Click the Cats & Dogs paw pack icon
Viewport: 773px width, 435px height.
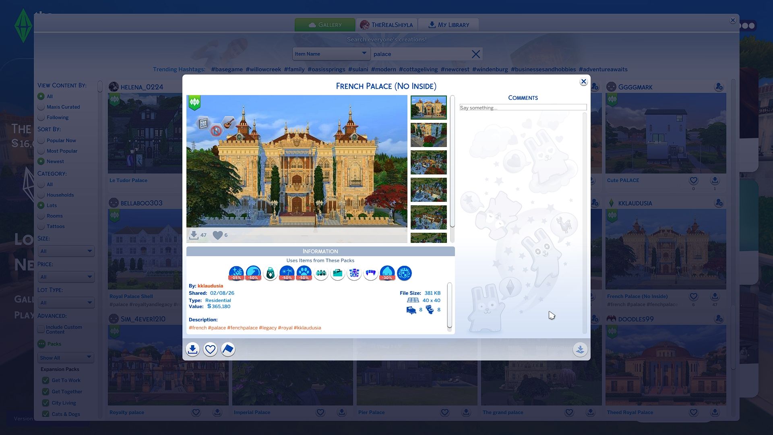coord(304,273)
